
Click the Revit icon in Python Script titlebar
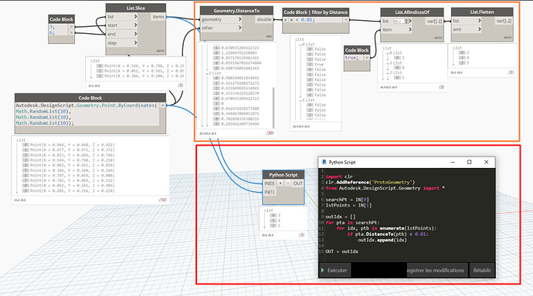pos(324,162)
